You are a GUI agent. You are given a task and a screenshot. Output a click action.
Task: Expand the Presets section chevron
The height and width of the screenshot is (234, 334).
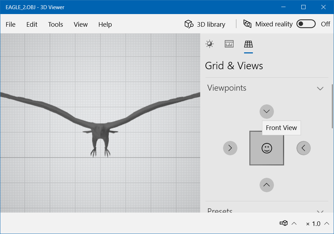pyautogui.click(x=320, y=211)
